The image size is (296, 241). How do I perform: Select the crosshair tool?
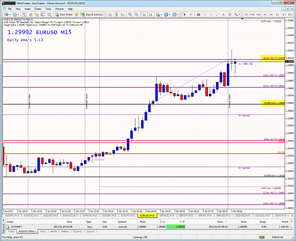coord(191,15)
